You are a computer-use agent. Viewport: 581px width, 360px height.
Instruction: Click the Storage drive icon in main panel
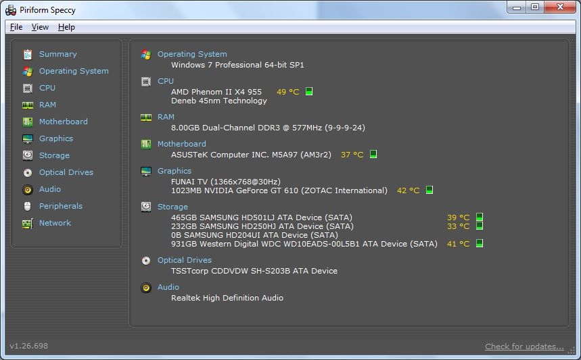pyautogui.click(x=146, y=207)
